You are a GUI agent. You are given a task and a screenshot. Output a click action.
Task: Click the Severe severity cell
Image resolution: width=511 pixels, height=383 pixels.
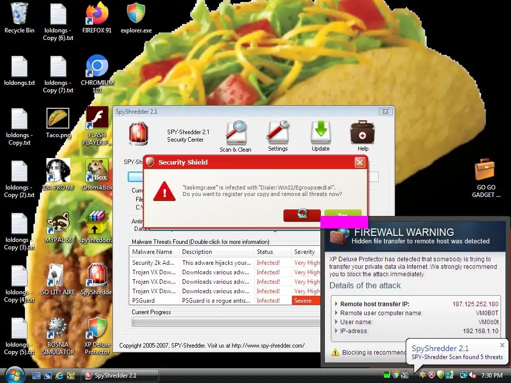click(x=306, y=301)
